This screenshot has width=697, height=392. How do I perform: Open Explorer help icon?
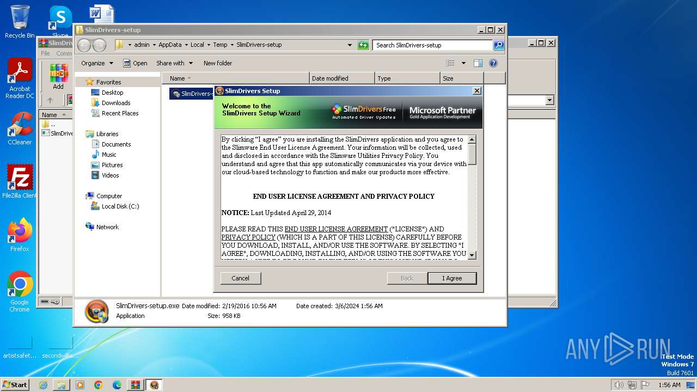[493, 63]
